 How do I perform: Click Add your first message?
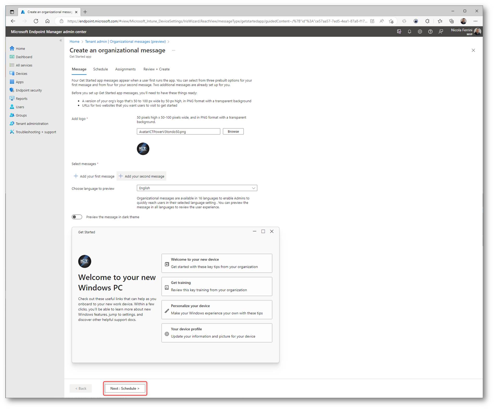pos(94,176)
